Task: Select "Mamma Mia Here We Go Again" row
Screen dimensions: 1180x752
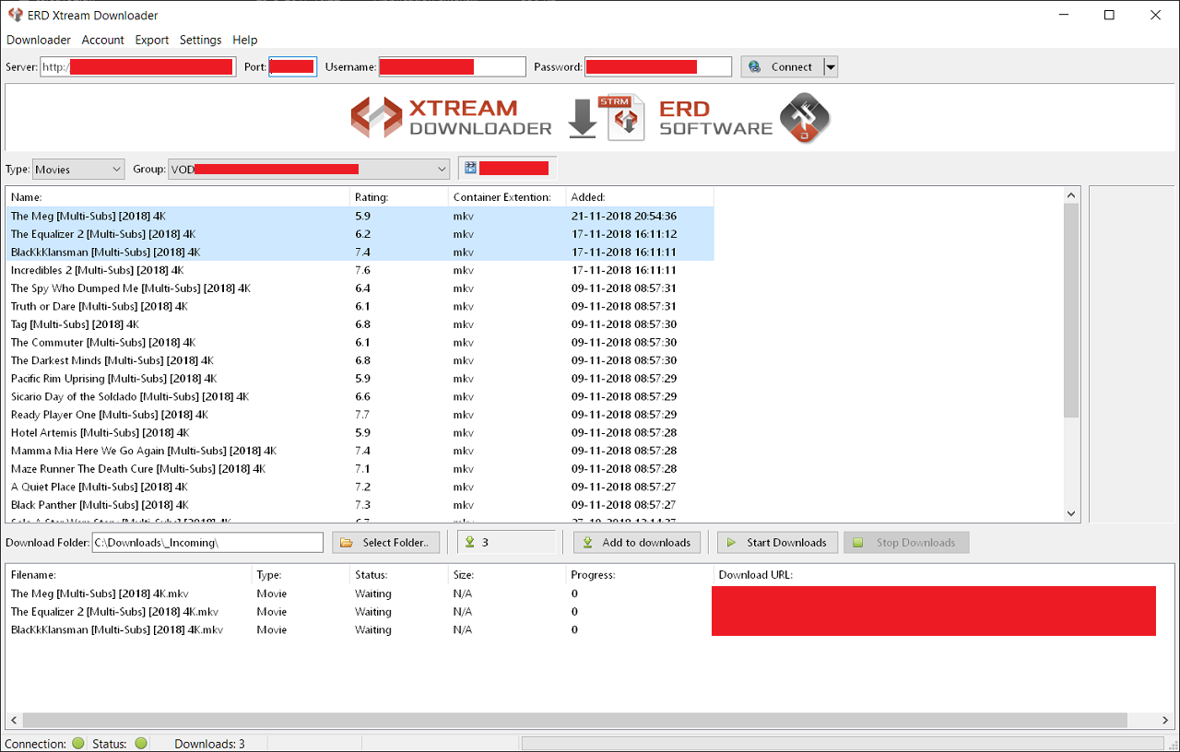Action: tap(360, 451)
